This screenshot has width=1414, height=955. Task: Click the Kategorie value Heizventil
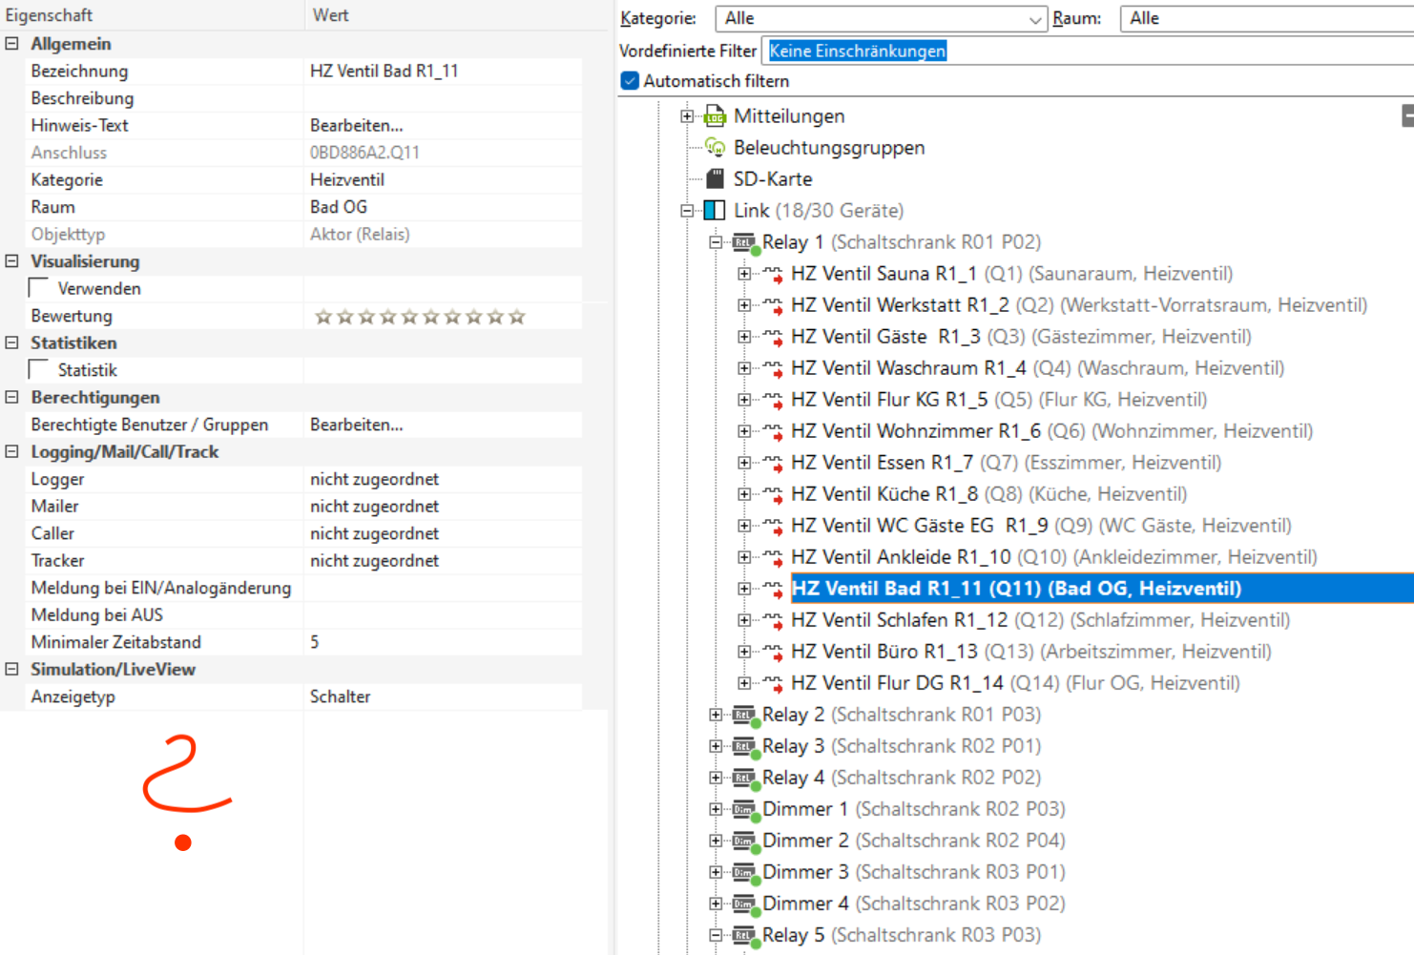(347, 180)
